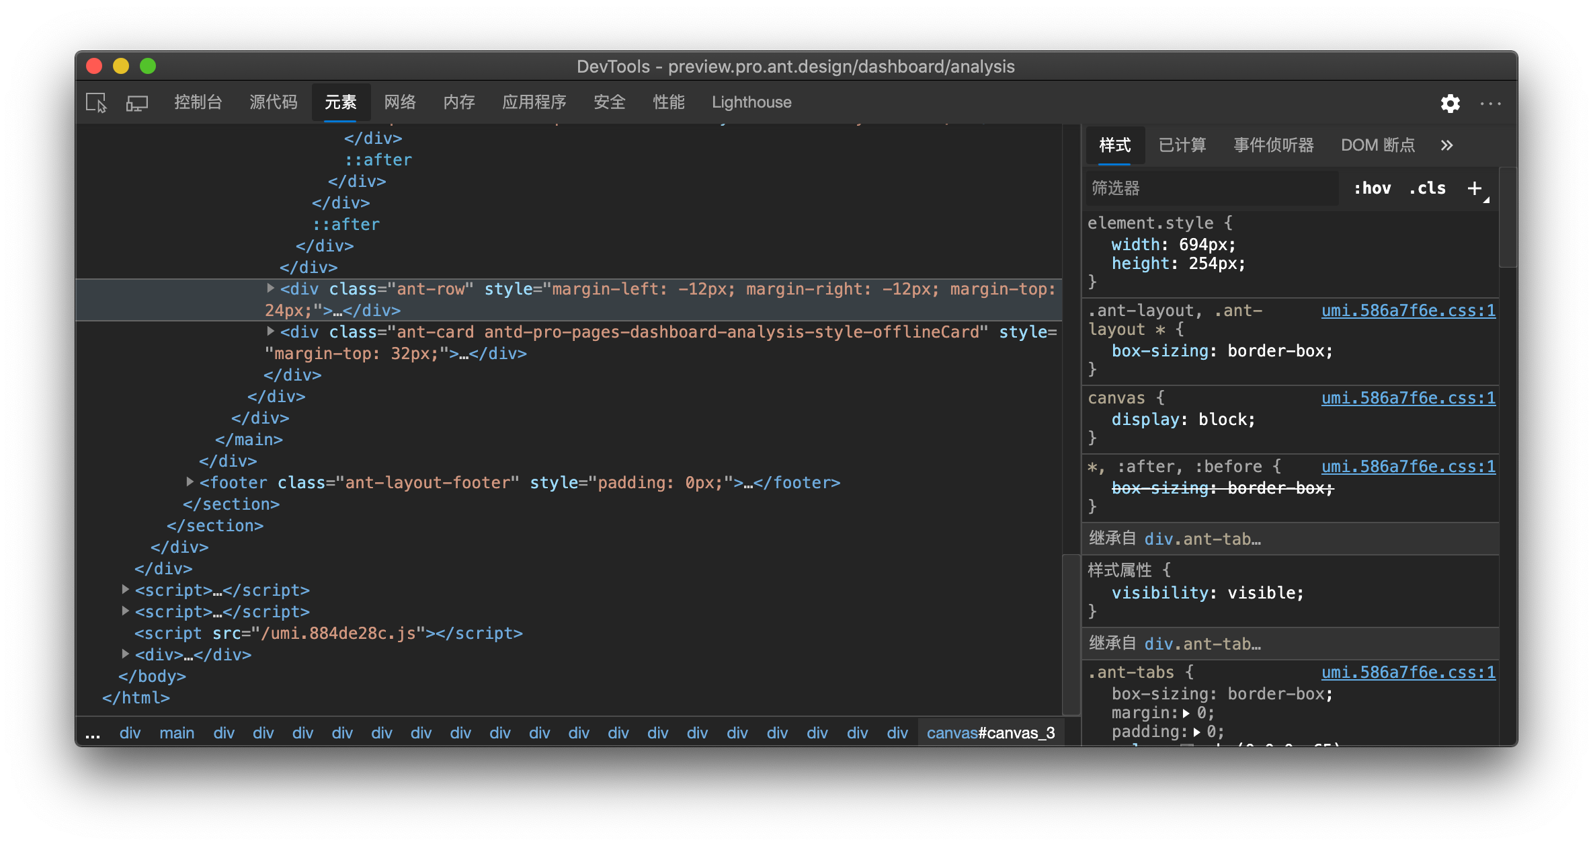Image resolution: width=1593 pixels, height=846 pixels.
Task: Open DevTools settings gear
Action: (1450, 103)
